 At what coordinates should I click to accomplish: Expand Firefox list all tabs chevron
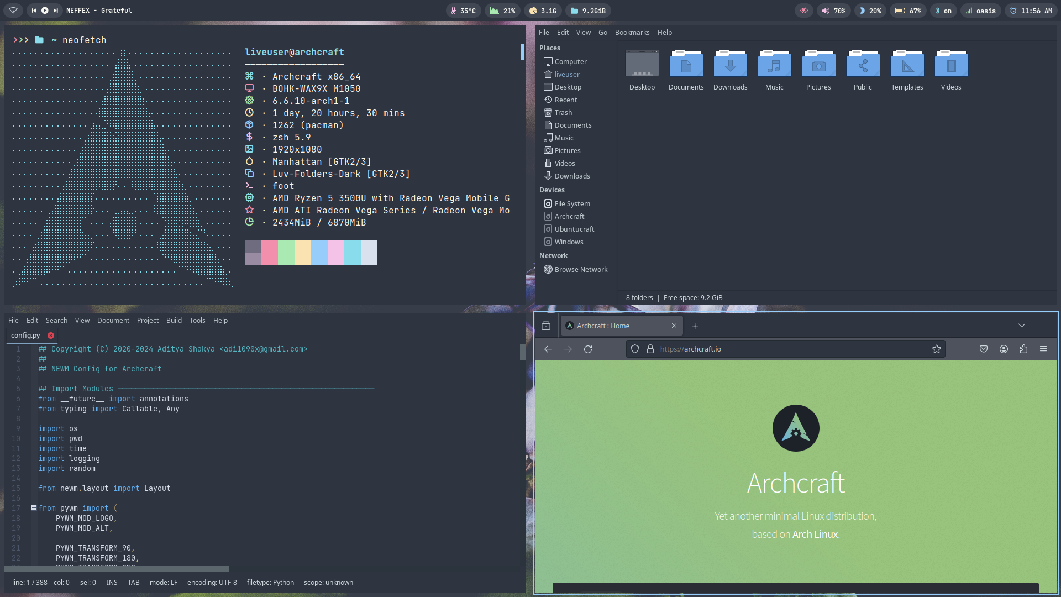1022,326
